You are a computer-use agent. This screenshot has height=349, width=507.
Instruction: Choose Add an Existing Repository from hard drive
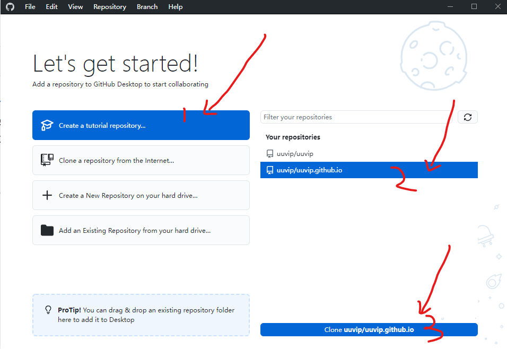pos(141,230)
